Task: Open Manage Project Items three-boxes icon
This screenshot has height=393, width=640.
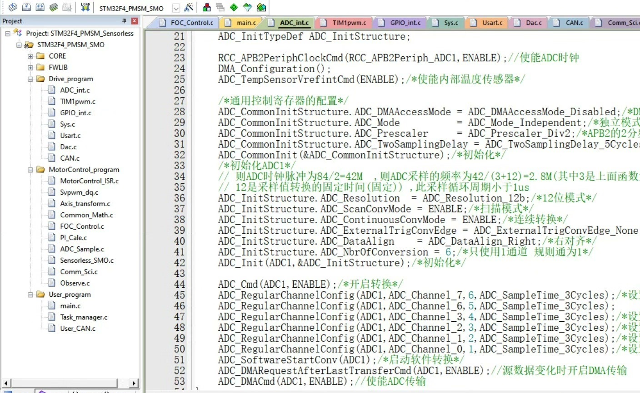Action: [207, 7]
